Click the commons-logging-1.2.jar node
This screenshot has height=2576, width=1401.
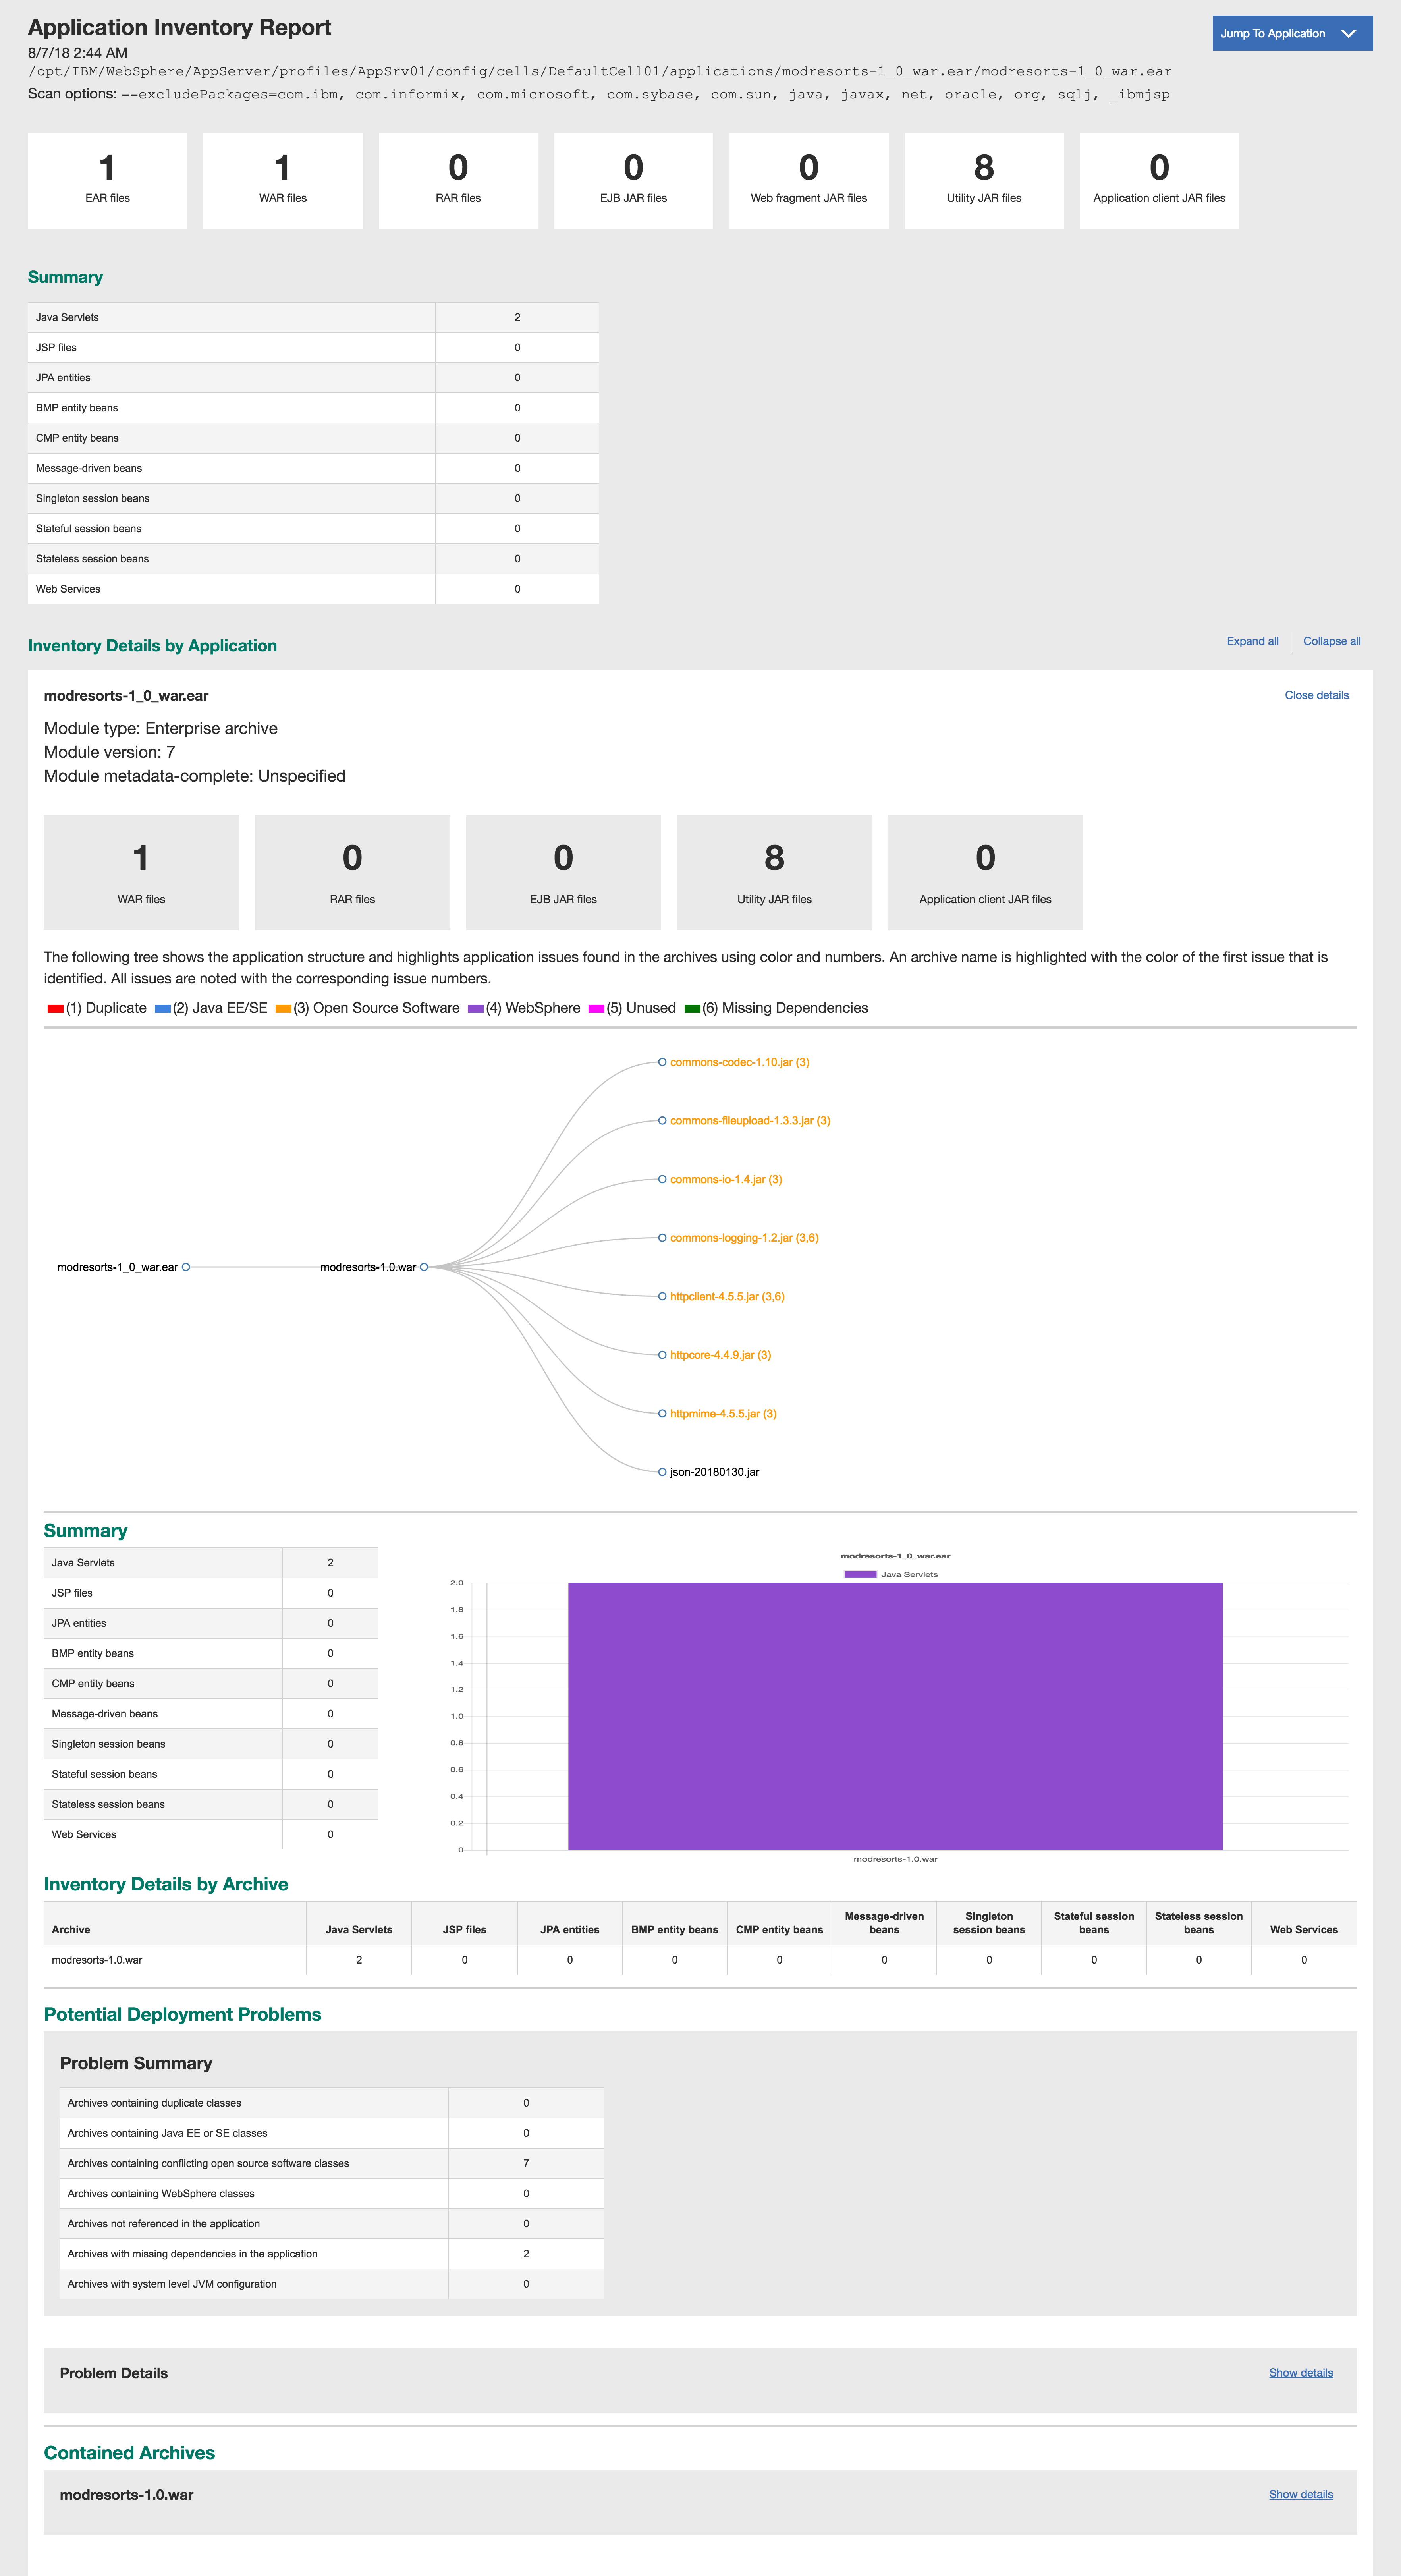(x=743, y=1237)
